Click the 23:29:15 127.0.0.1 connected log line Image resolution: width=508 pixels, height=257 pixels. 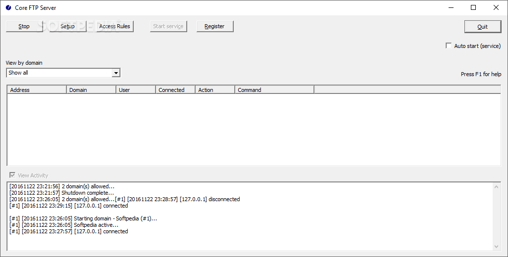pos(69,206)
